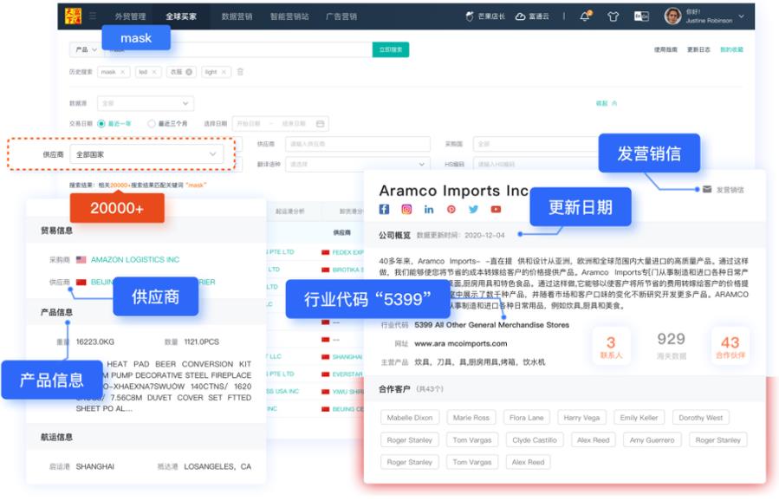Screen dimensions: 779x501
Task: Select the 最近三个月 radio button
Action: pos(151,123)
